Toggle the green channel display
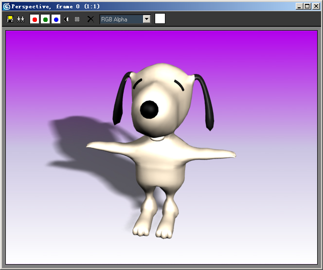The height and width of the screenshot is (270, 323). [45, 19]
